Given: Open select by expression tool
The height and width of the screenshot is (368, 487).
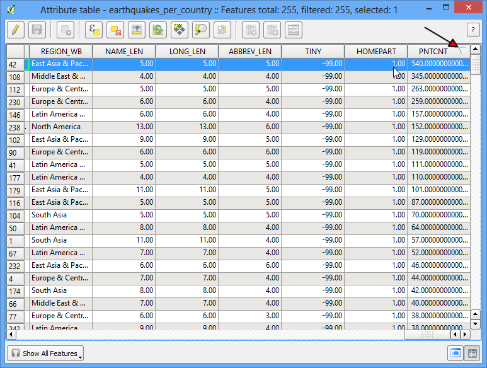Looking at the screenshot, I should (94, 30).
